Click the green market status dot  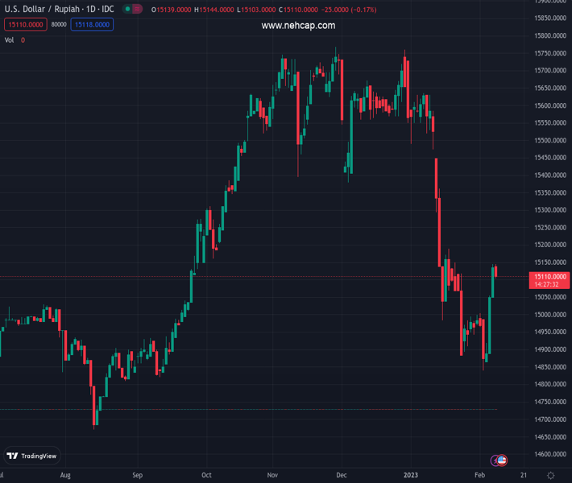click(x=127, y=9)
